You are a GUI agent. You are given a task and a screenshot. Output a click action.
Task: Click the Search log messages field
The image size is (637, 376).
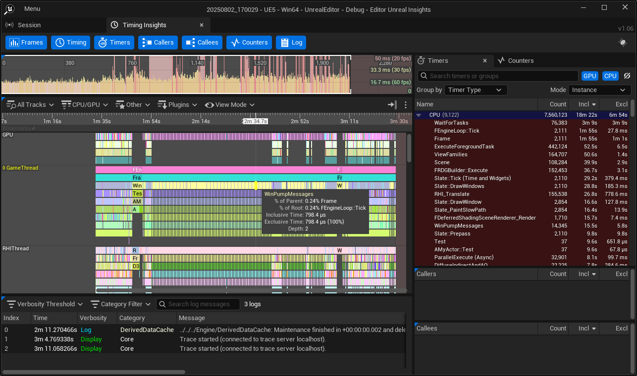198,304
